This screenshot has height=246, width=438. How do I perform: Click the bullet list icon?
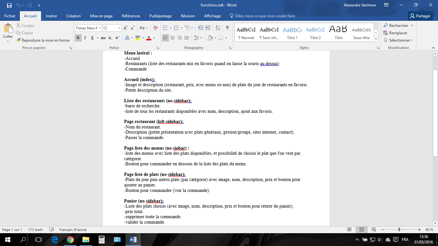click(x=165, y=28)
